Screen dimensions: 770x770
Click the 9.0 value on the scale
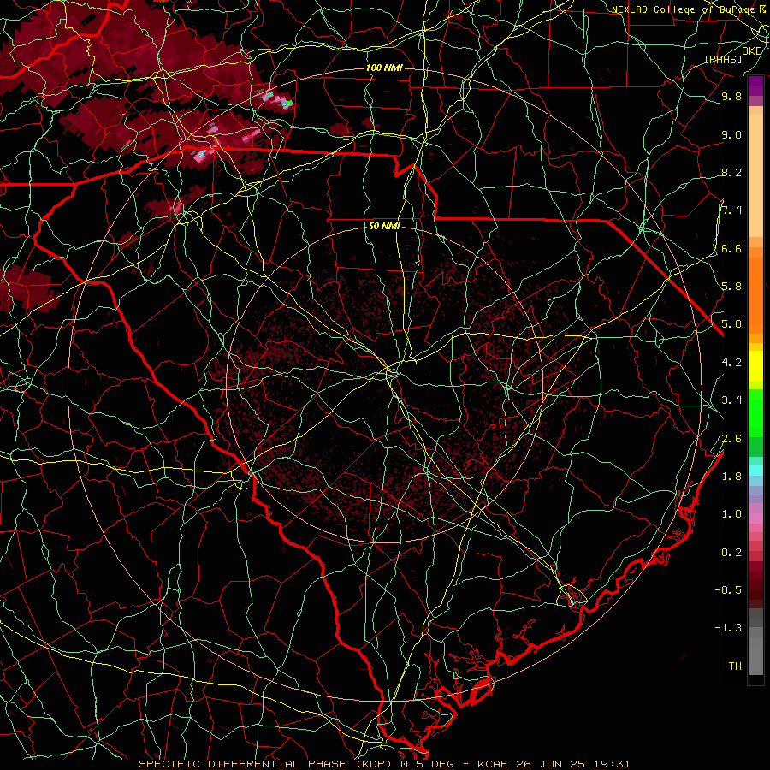tap(731, 134)
